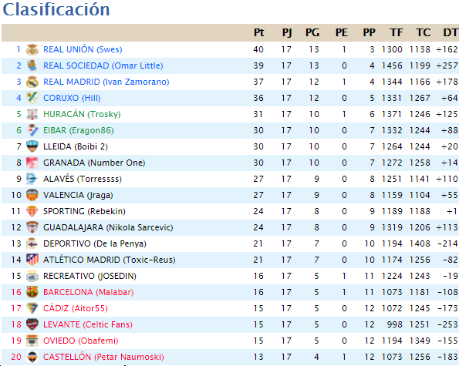Image resolution: width=459 pixels, height=366 pixels.
Task: Click the PG column header
Action: [x=312, y=32]
